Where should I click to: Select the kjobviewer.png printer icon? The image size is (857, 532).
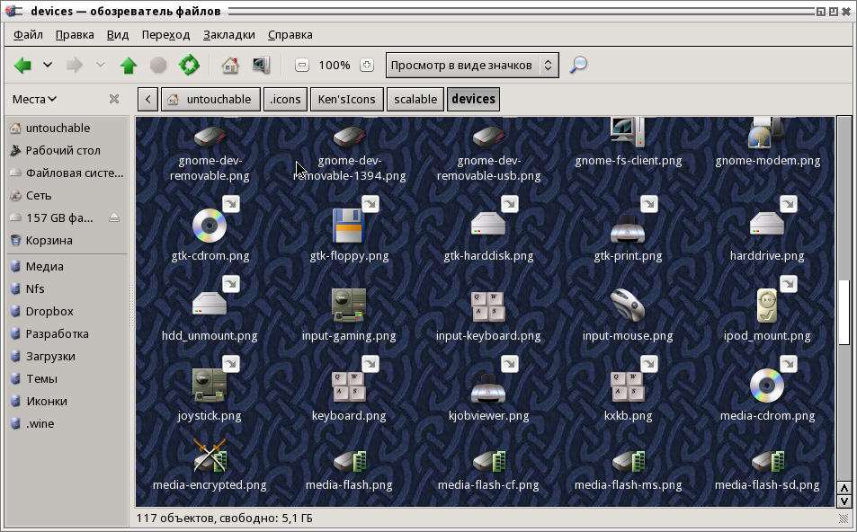[488, 388]
